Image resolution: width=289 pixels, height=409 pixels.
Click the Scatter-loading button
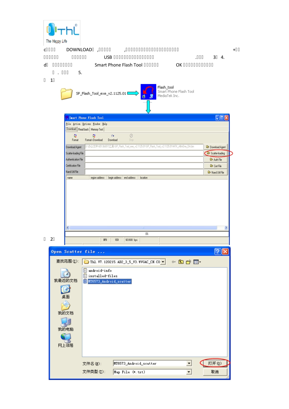(216, 153)
